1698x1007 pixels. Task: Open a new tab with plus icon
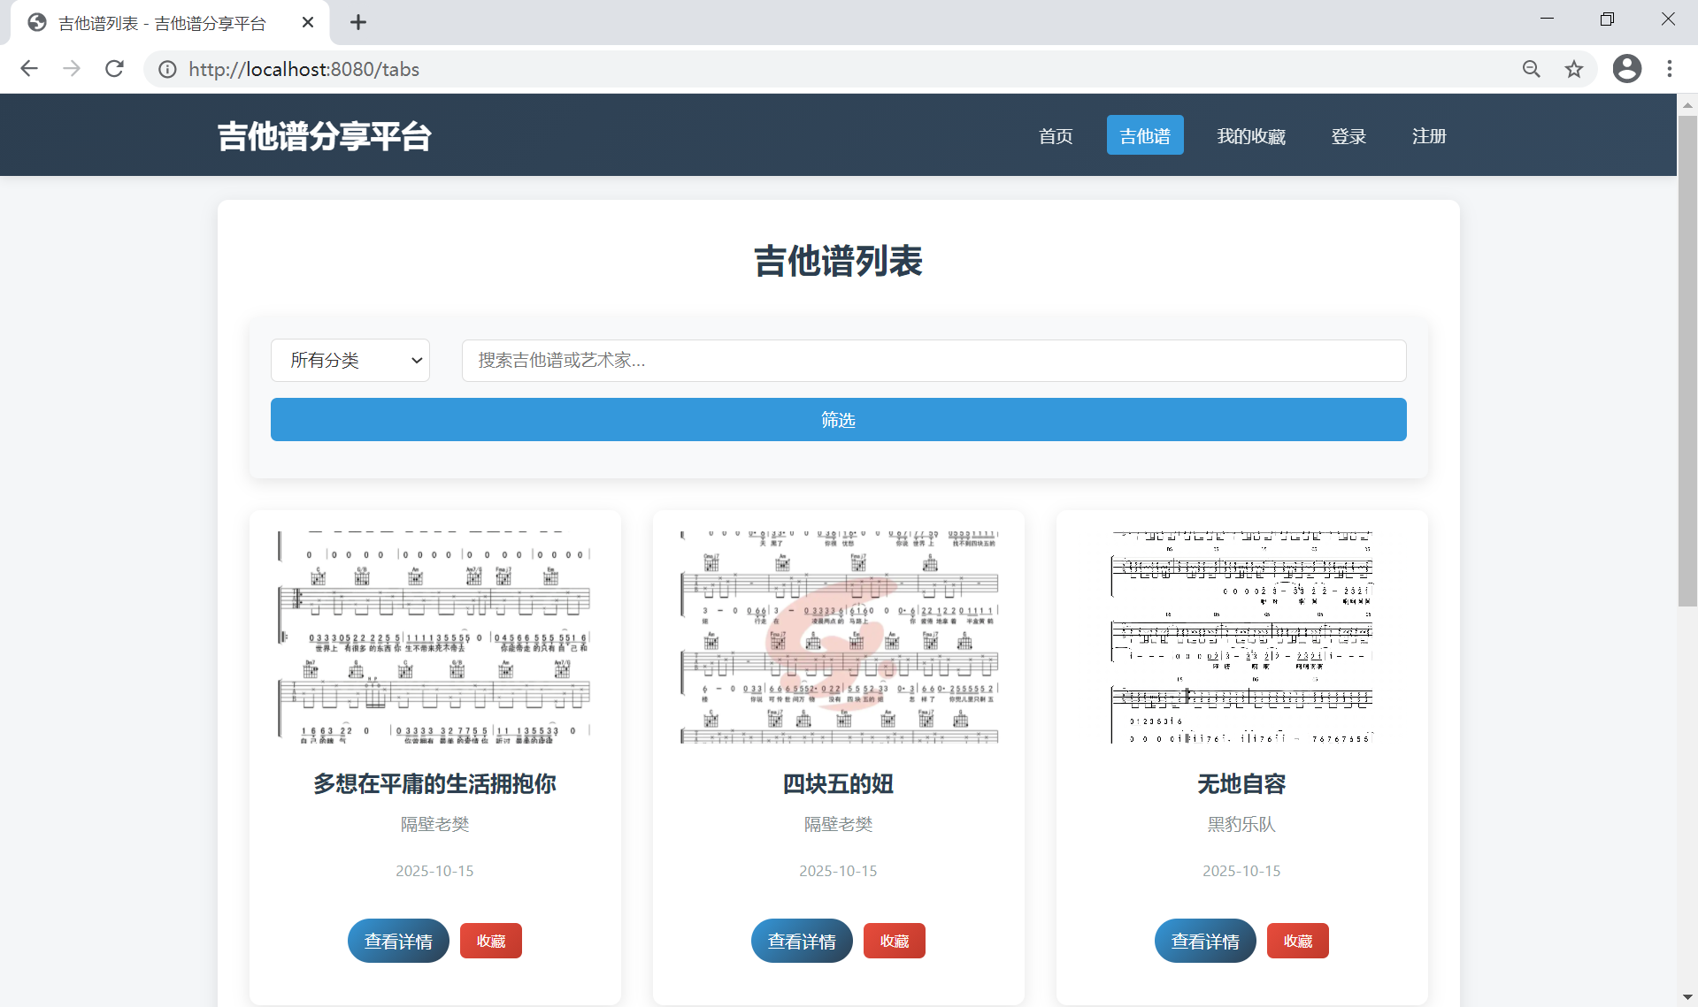[357, 23]
